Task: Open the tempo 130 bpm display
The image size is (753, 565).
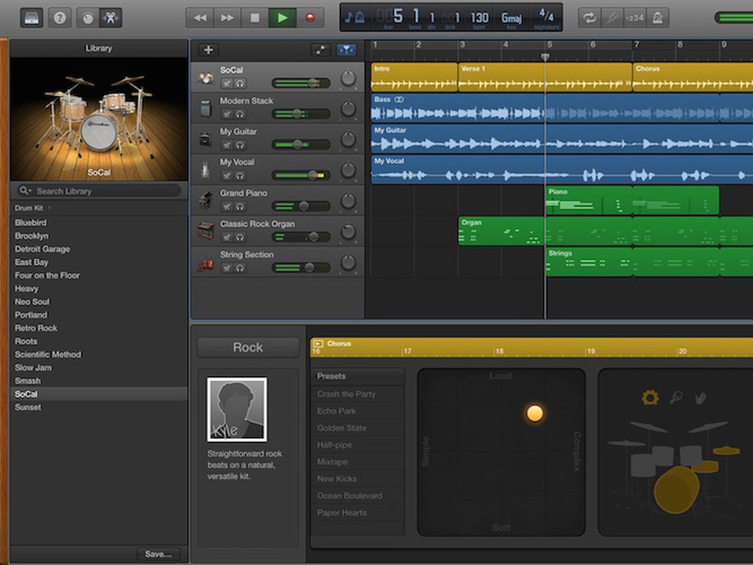Action: 479,19
